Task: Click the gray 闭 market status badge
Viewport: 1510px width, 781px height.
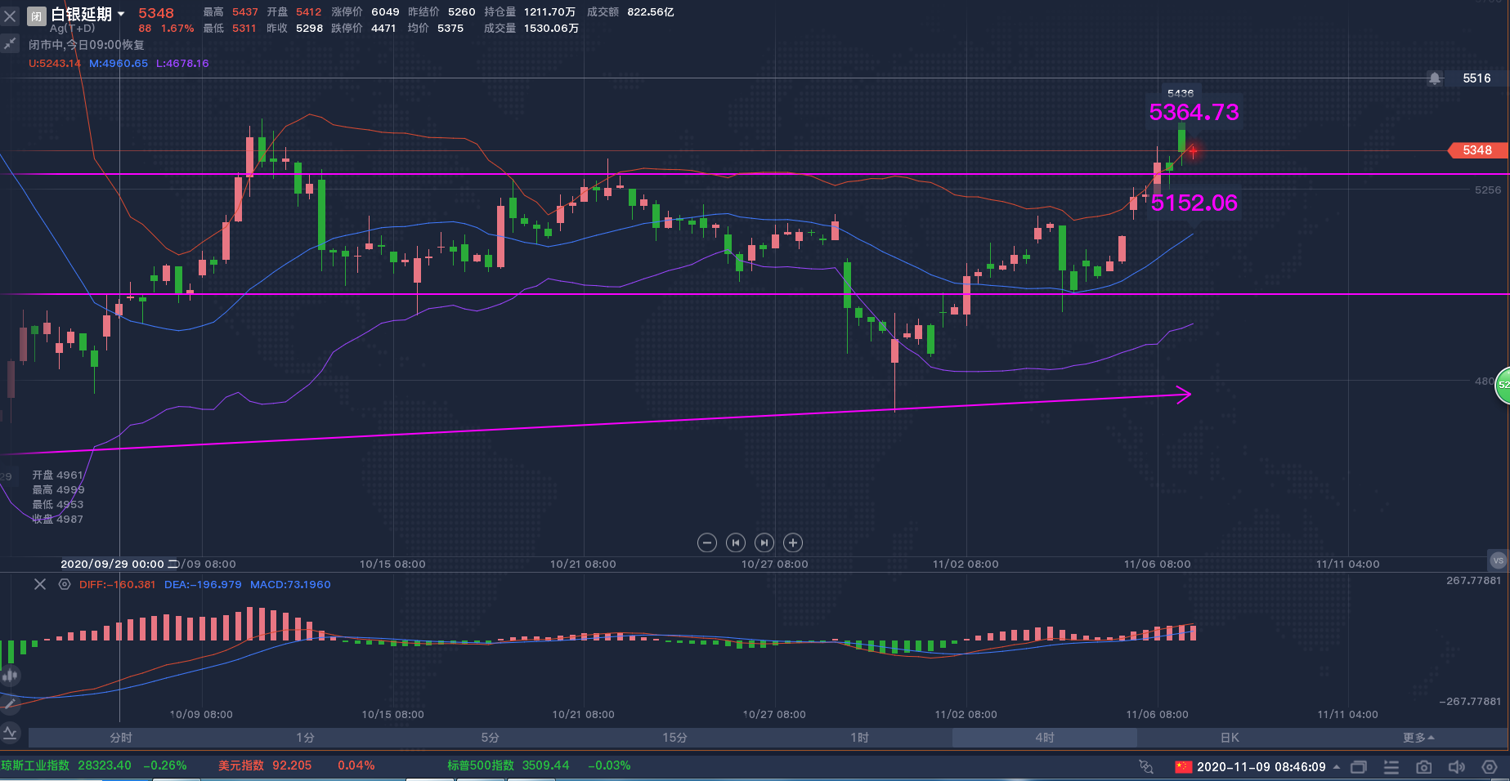Action: [x=37, y=16]
